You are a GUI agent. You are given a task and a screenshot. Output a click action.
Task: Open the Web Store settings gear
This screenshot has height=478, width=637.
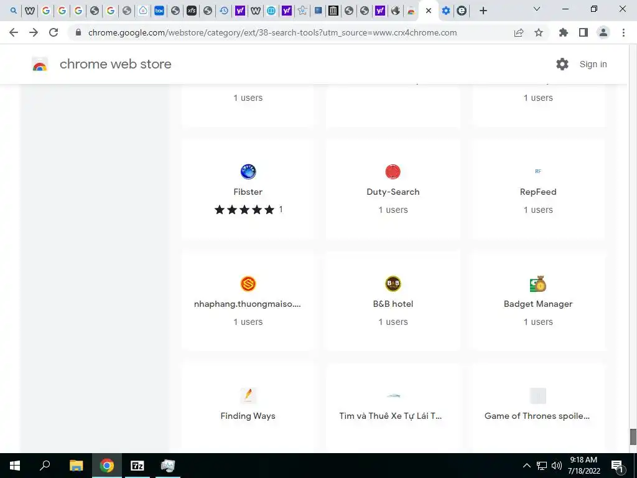pos(562,64)
